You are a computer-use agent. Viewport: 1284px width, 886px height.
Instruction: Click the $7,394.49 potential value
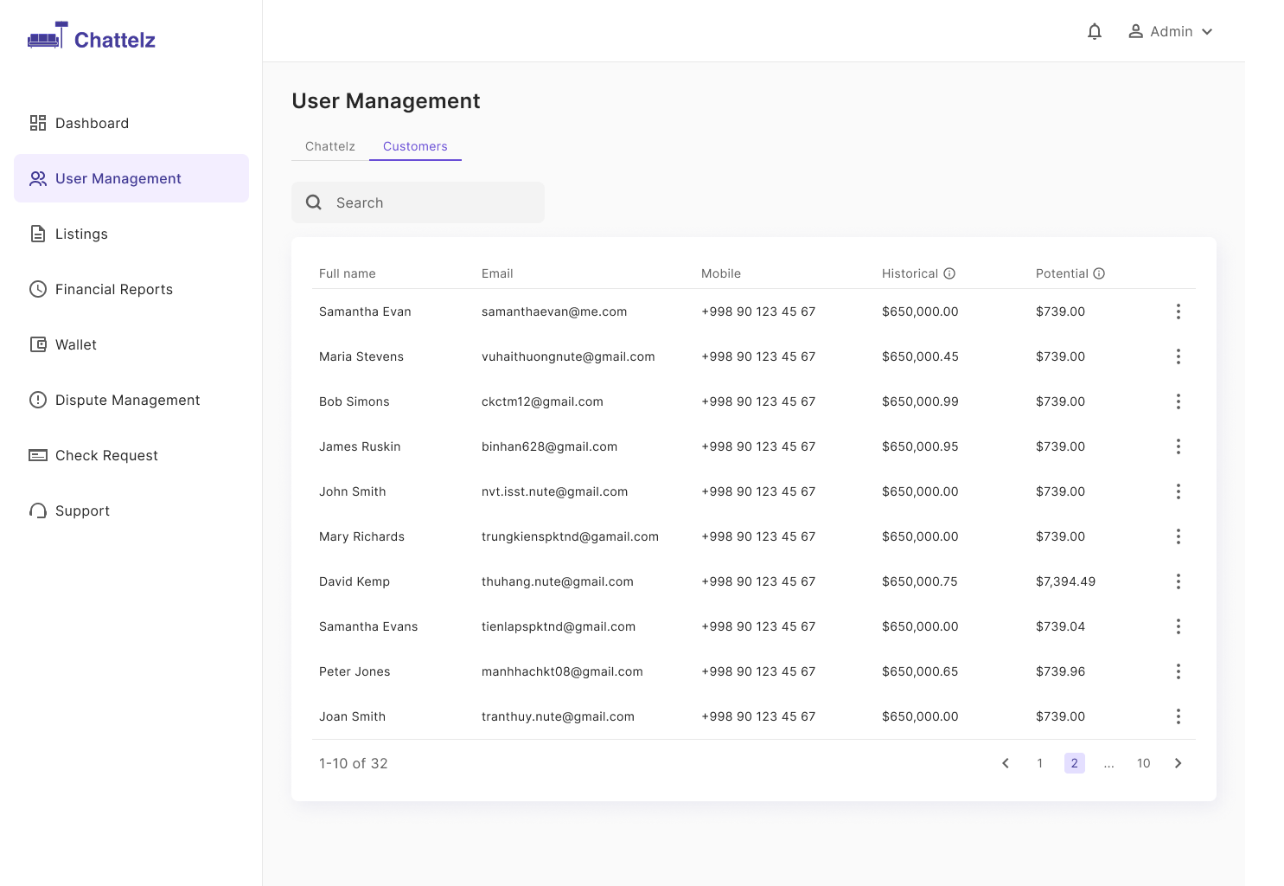click(1065, 581)
